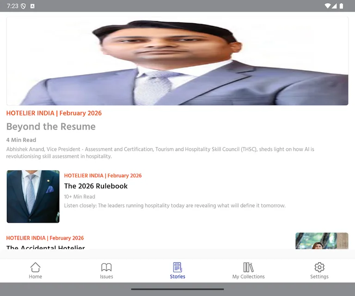This screenshot has width=355, height=296.
Task: Tap the '4 Min Read' label
Action: pos(21,140)
